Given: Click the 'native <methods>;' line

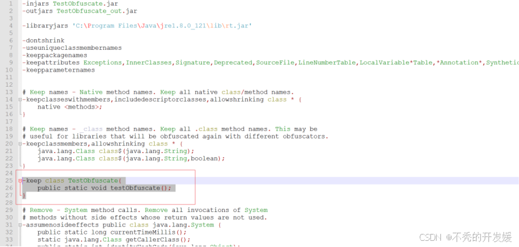Looking at the screenshot, I should point(70,107).
